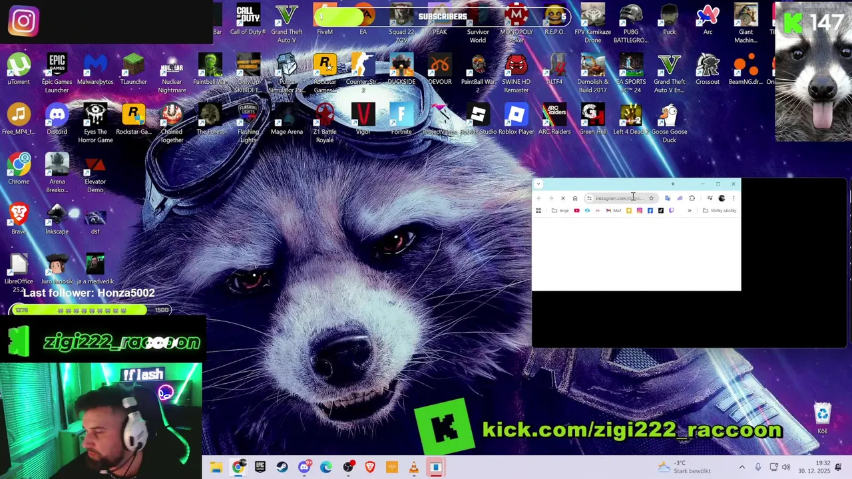Open the Recycle Bin (Kôš)
Viewport: 852px width, 479px height.
[x=823, y=418]
